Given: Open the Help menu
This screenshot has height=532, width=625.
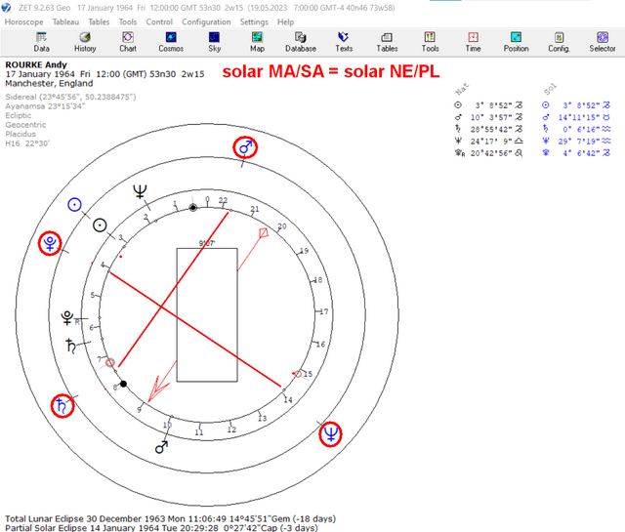Looking at the screenshot, I should click(285, 21).
